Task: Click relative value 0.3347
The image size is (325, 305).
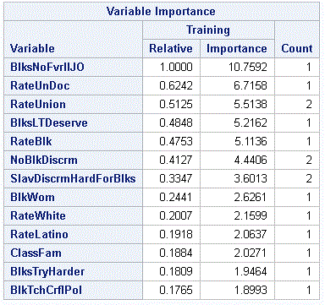Action: [x=176, y=178]
